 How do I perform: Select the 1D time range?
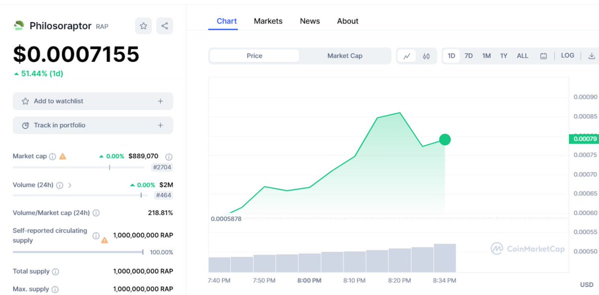click(451, 56)
